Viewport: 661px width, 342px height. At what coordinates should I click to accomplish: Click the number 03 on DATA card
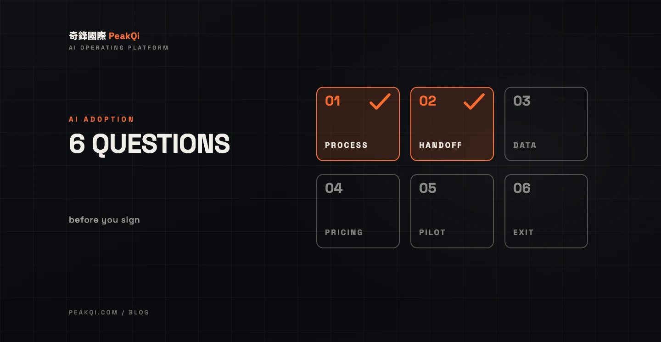click(522, 101)
